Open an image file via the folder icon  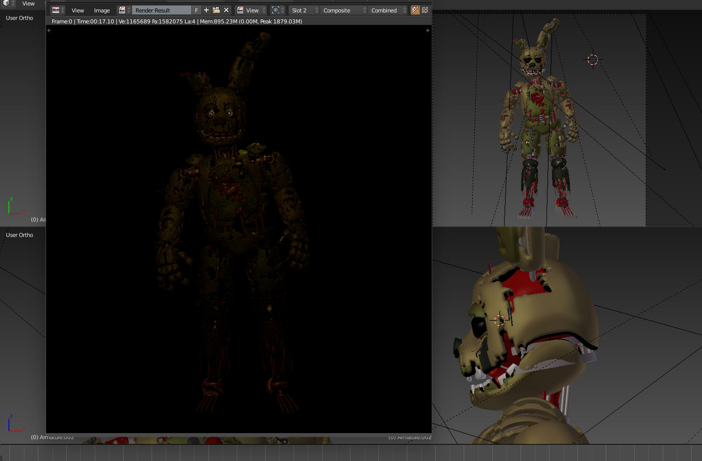click(216, 10)
